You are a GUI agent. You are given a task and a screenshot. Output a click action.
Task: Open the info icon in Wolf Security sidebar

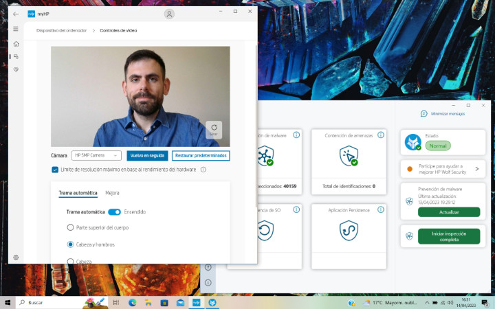pyautogui.click(x=208, y=282)
